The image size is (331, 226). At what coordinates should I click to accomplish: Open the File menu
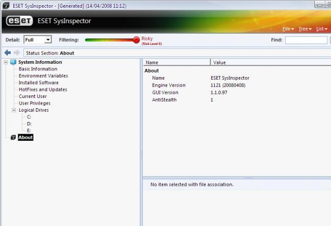(x=288, y=29)
